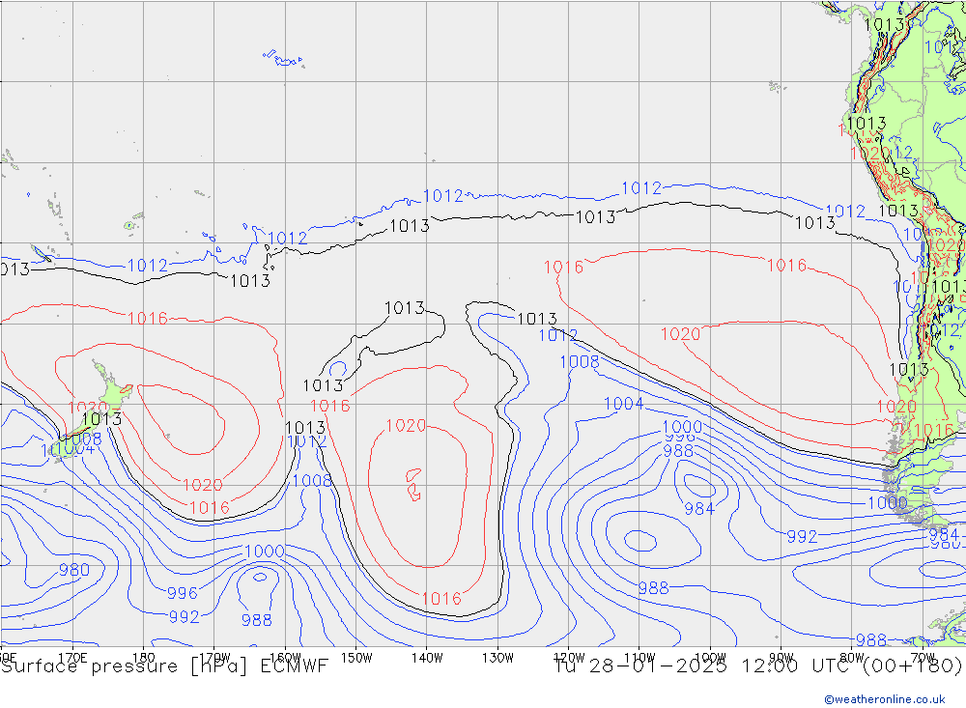
Task: Click the blue 1004 label near 110W
Action: coord(623,404)
